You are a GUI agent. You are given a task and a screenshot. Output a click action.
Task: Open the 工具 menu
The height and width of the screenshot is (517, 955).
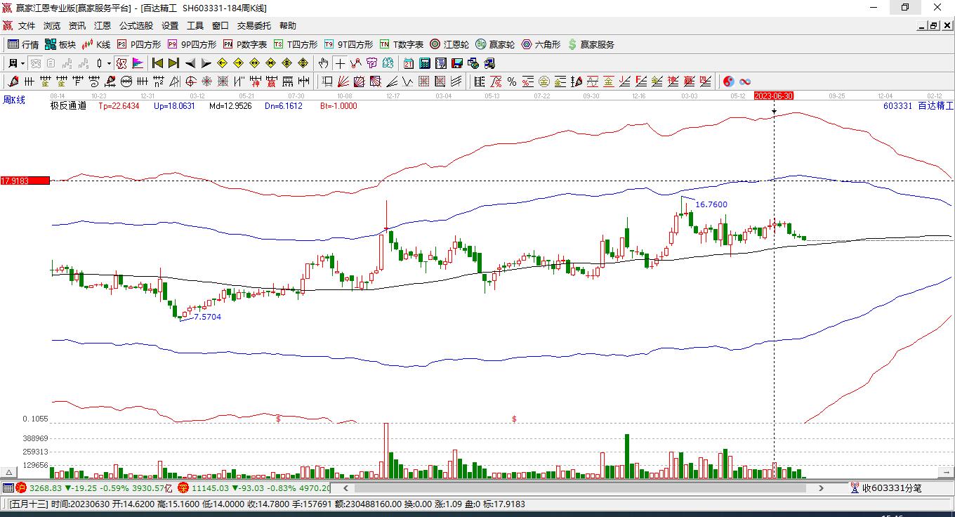click(195, 26)
